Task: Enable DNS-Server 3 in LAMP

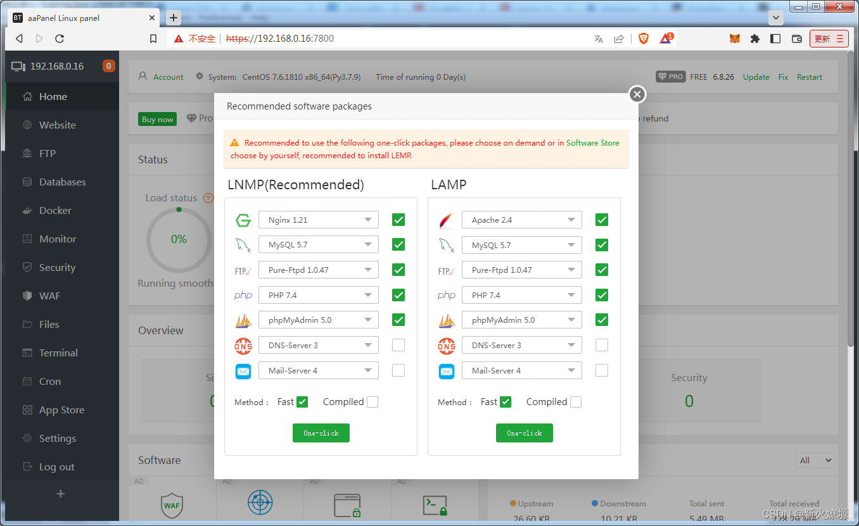Action: [x=602, y=345]
